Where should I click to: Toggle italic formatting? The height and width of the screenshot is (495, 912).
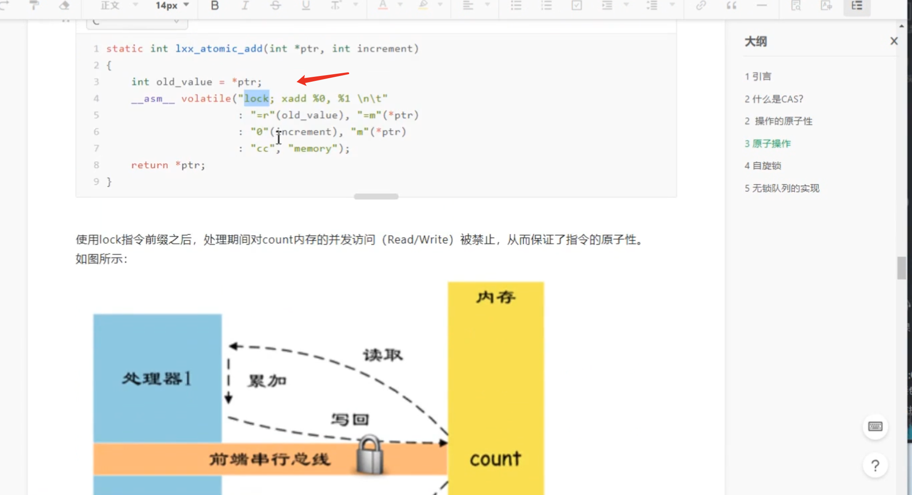[x=245, y=6]
